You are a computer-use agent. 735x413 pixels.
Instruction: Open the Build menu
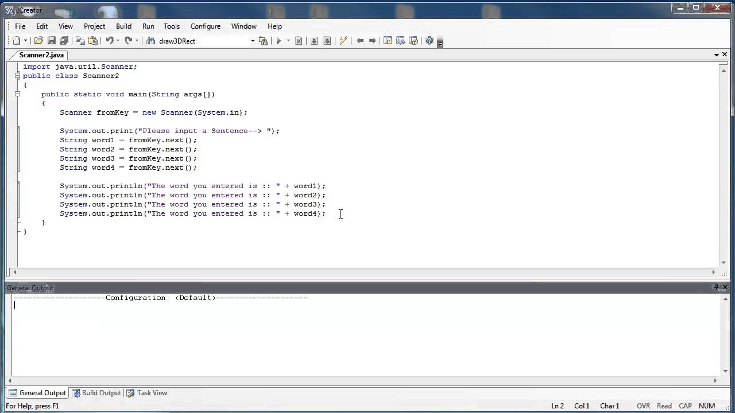coord(123,26)
